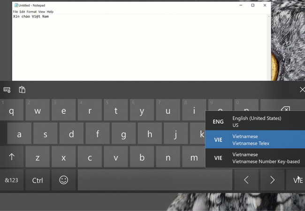Open the clipboard icon on keyboard

coord(22,90)
